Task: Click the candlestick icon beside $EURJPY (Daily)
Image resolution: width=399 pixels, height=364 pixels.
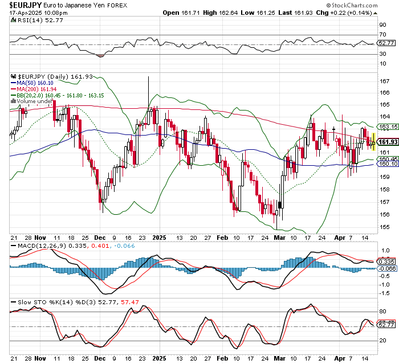Action: pyautogui.click(x=13, y=76)
